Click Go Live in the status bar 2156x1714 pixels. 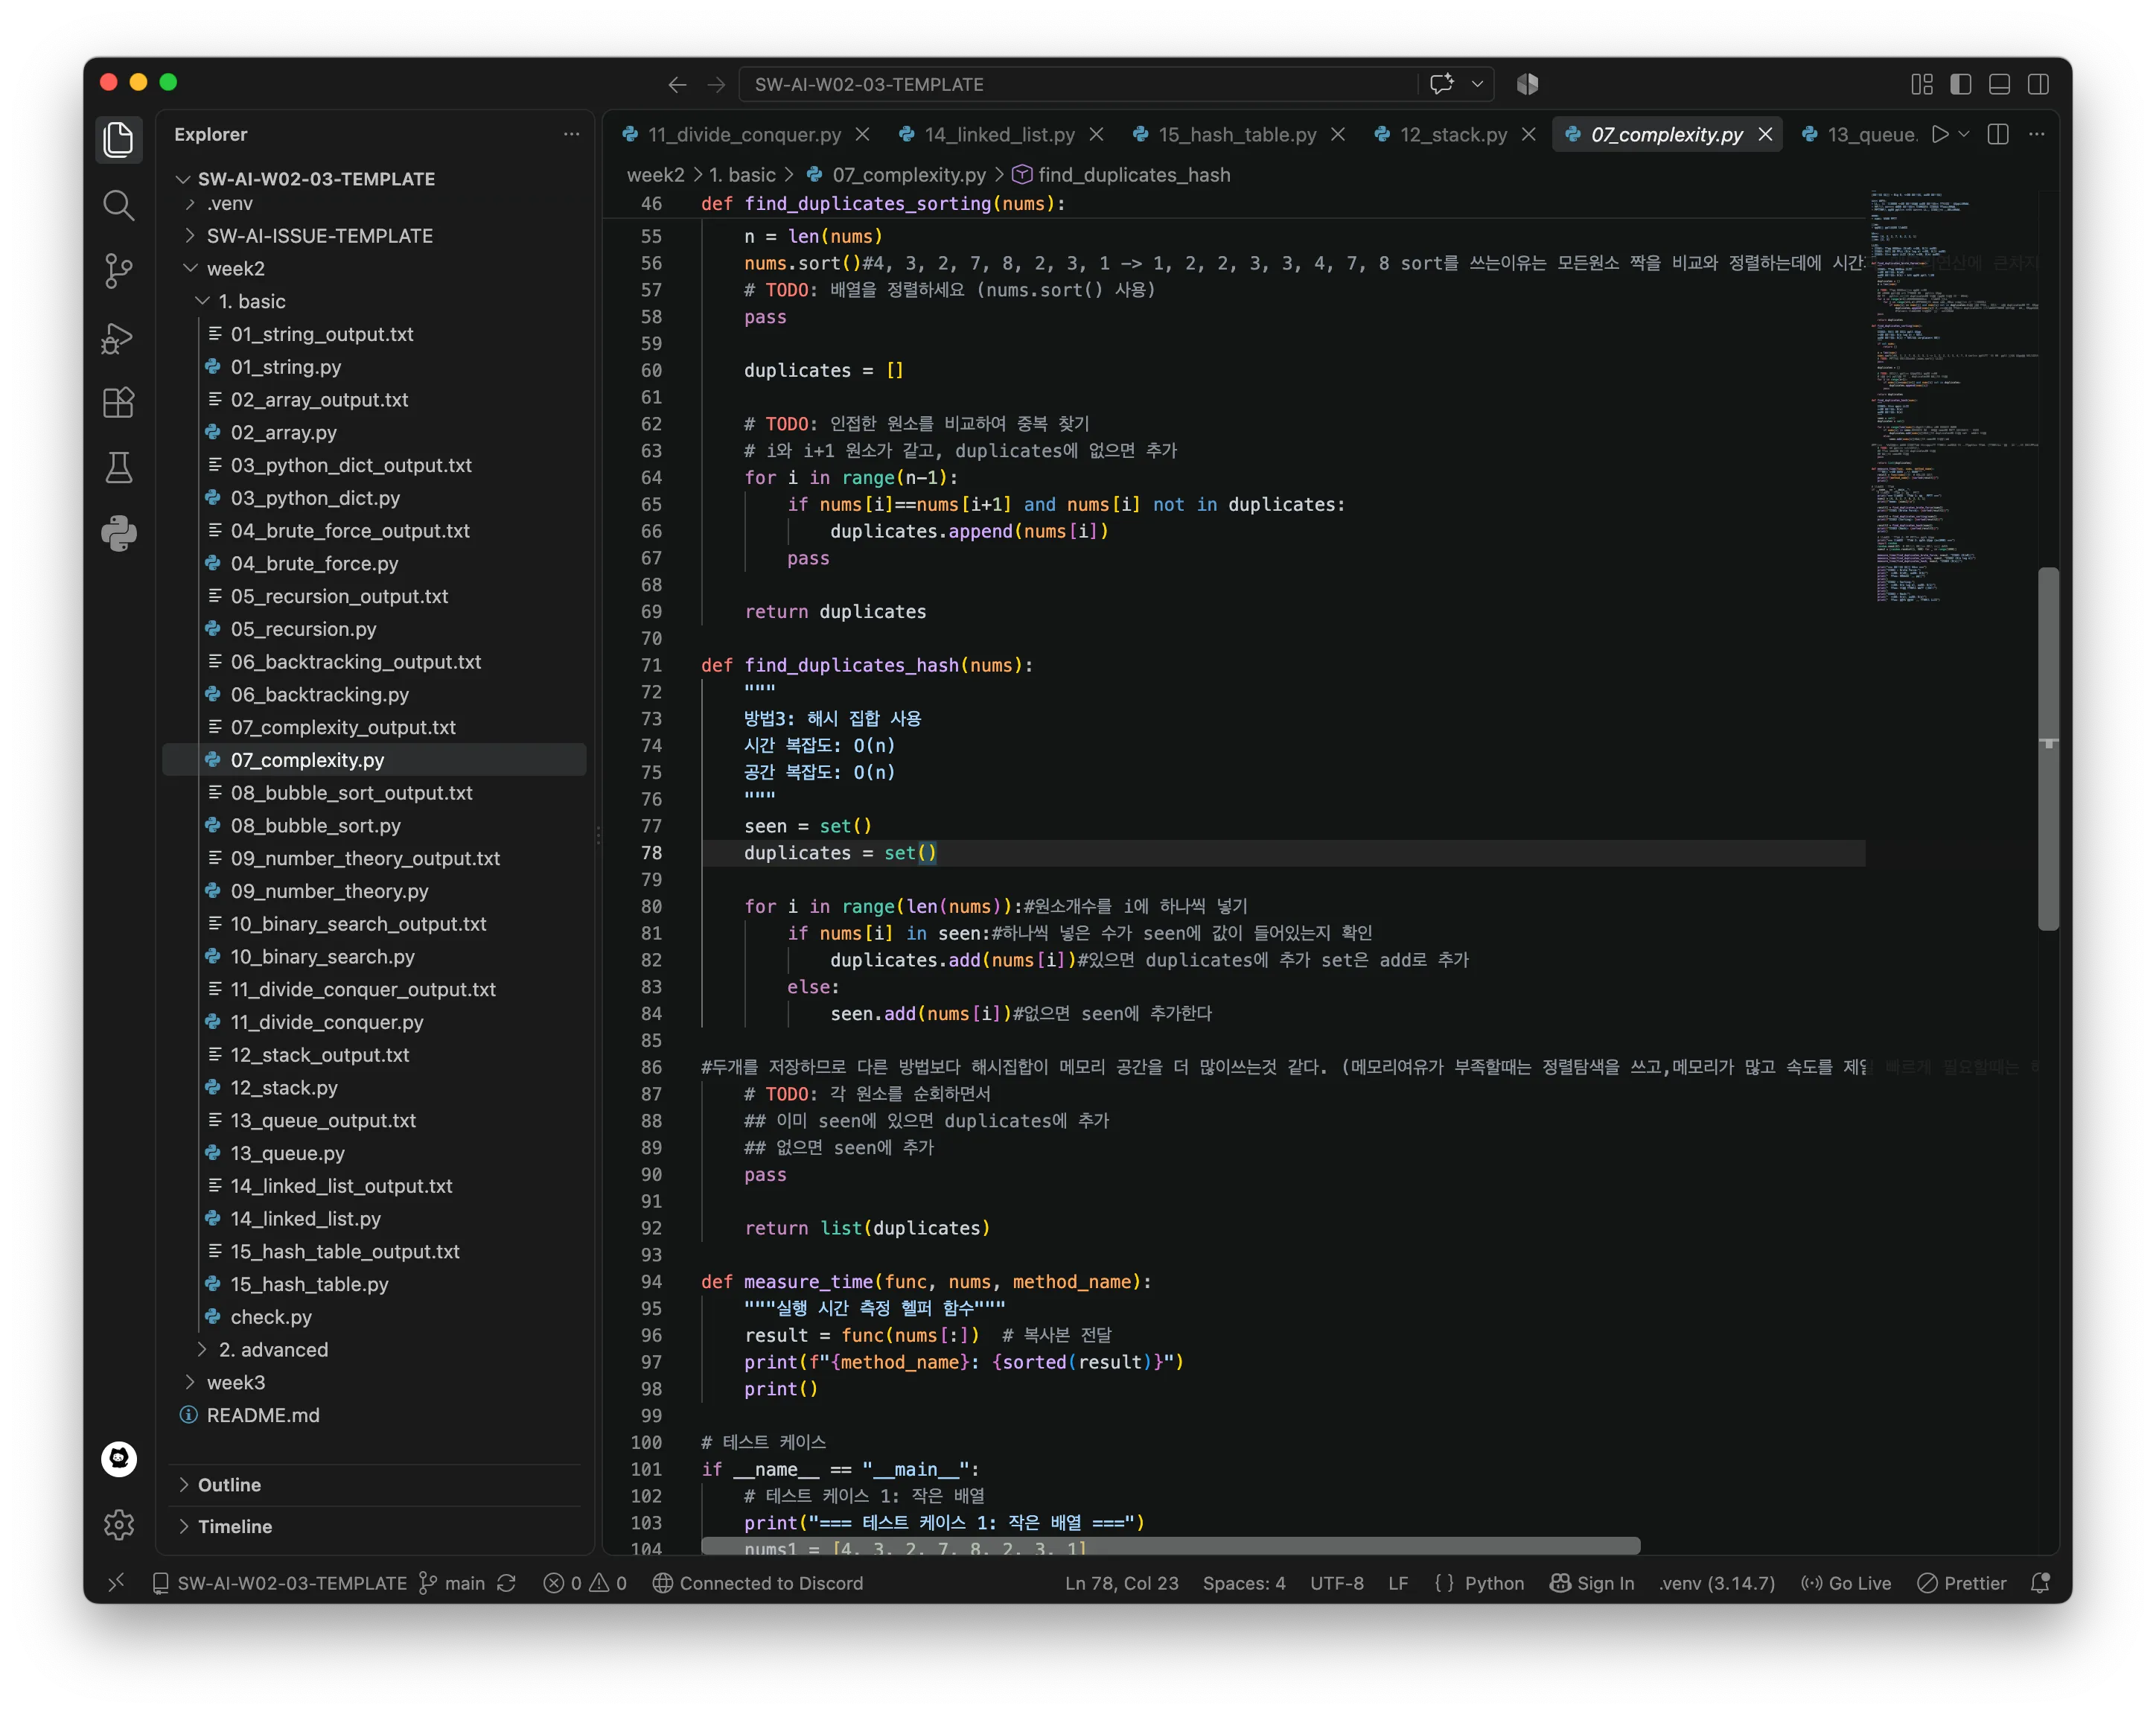coord(1846,1583)
